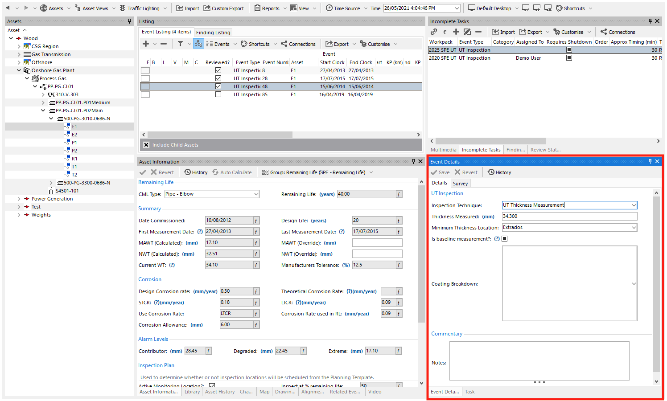Open Asset Views in the top toolbar
Viewport: 667px width, 401px height.
tap(91, 8)
